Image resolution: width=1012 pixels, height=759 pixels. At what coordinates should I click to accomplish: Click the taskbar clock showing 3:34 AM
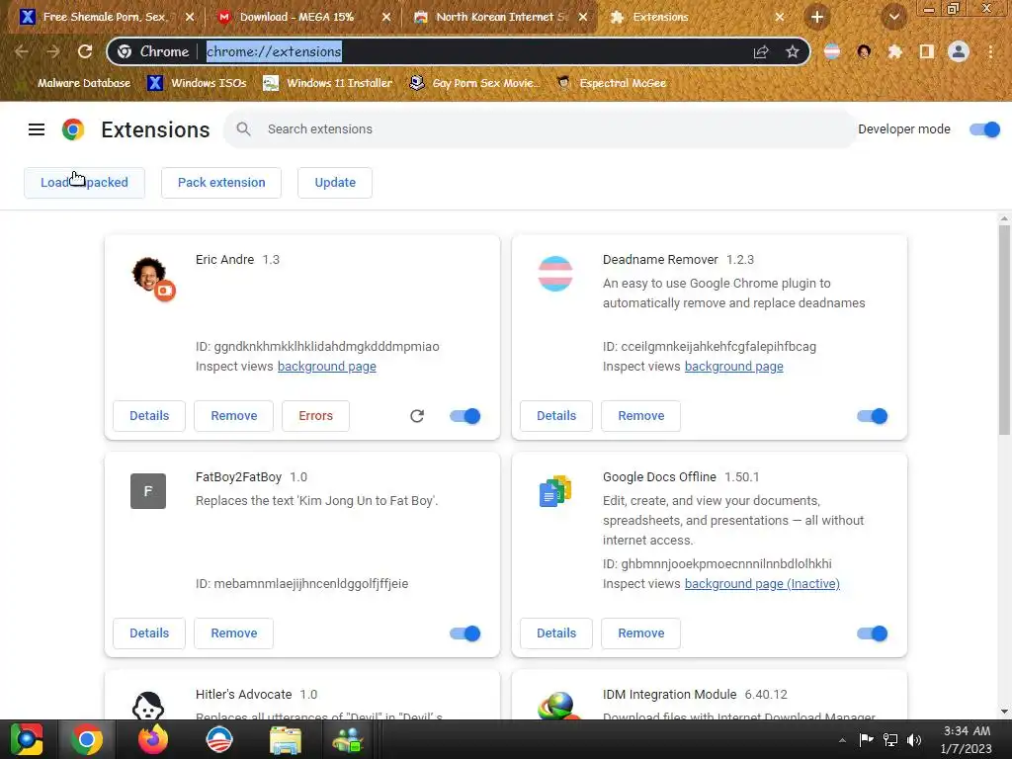966,739
